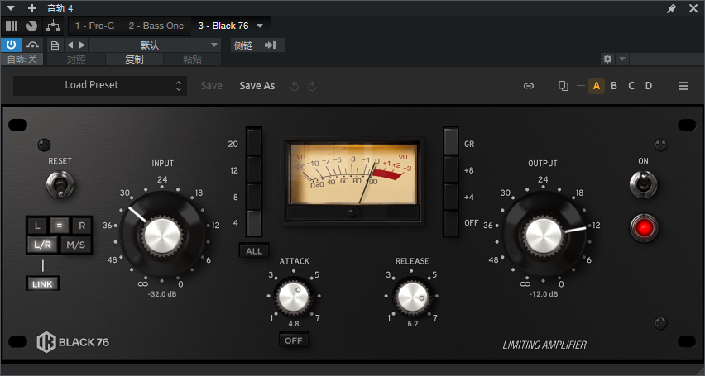Open the Load Preset selector
Viewport: 705px width, 376px height.
click(100, 85)
